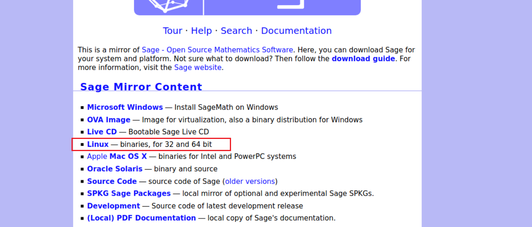Open the Source Code link

[112, 182]
